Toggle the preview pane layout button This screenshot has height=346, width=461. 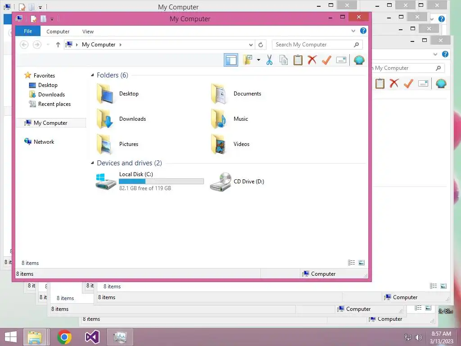(231, 60)
